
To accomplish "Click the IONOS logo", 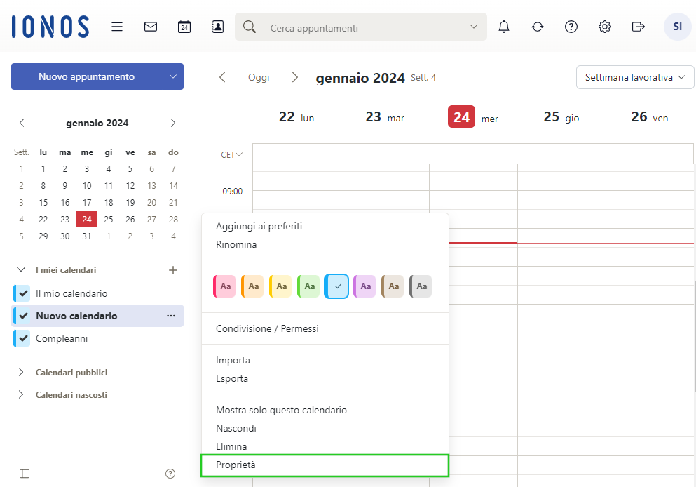I will click(x=50, y=27).
